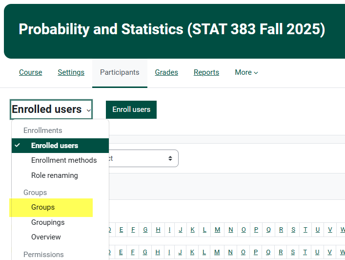The height and width of the screenshot is (260, 345).
Task: Select the Participants tab
Action: coord(120,72)
